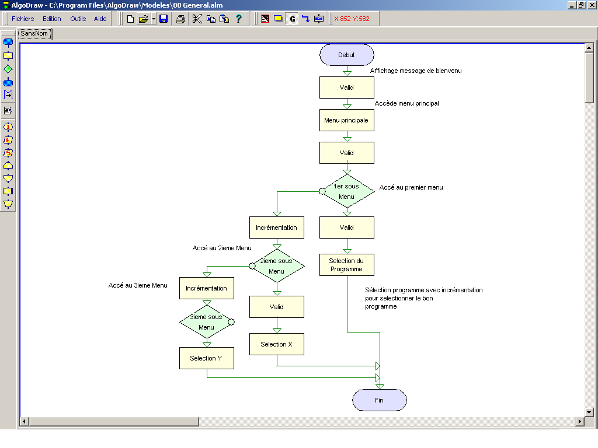Select the yellow upward pentagon shape tool

(8, 166)
